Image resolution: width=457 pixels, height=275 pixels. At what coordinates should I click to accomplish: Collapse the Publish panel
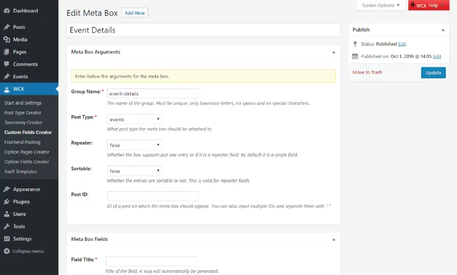443,30
